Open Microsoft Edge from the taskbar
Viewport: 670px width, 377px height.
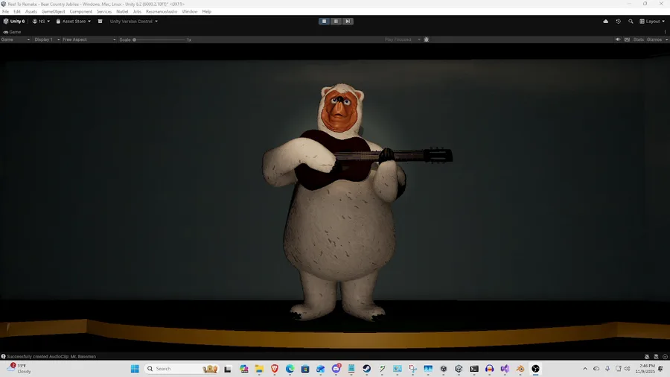pyautogui.click(x=290, y=369)
